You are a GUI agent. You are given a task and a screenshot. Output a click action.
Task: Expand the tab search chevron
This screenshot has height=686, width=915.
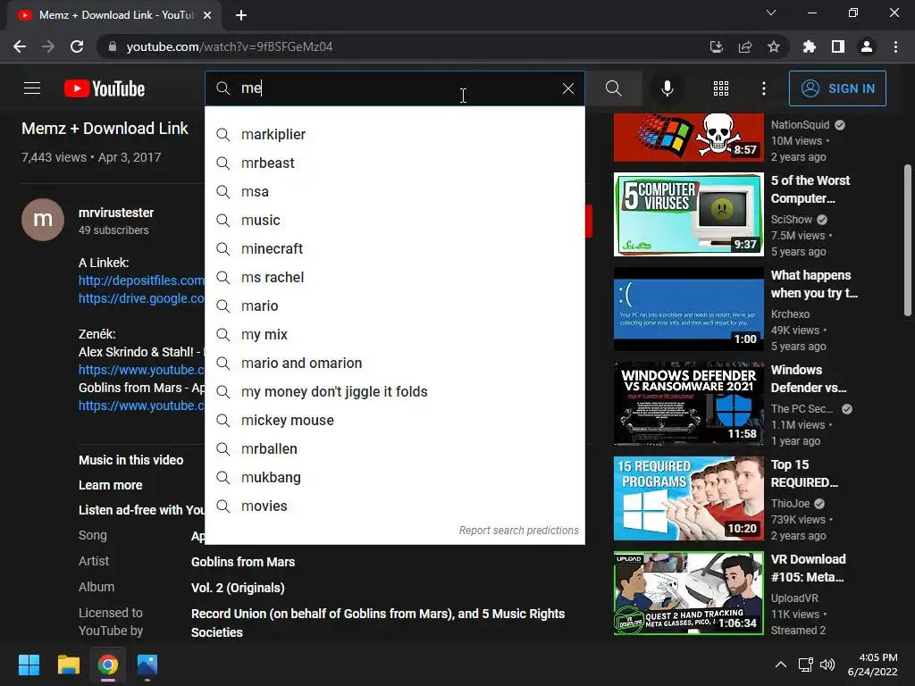pos(771,13)
